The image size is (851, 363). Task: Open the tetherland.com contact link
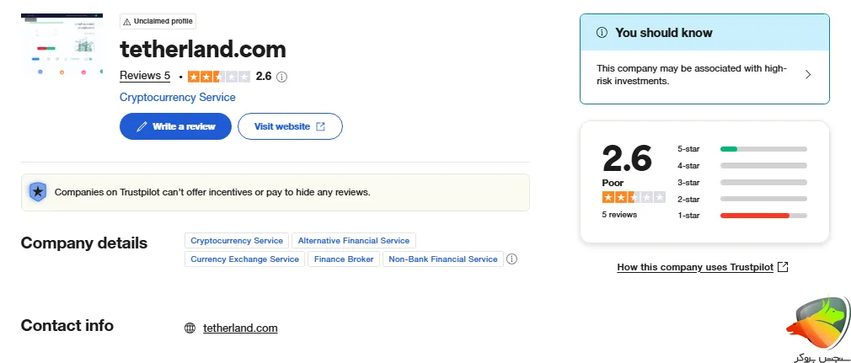240,328
